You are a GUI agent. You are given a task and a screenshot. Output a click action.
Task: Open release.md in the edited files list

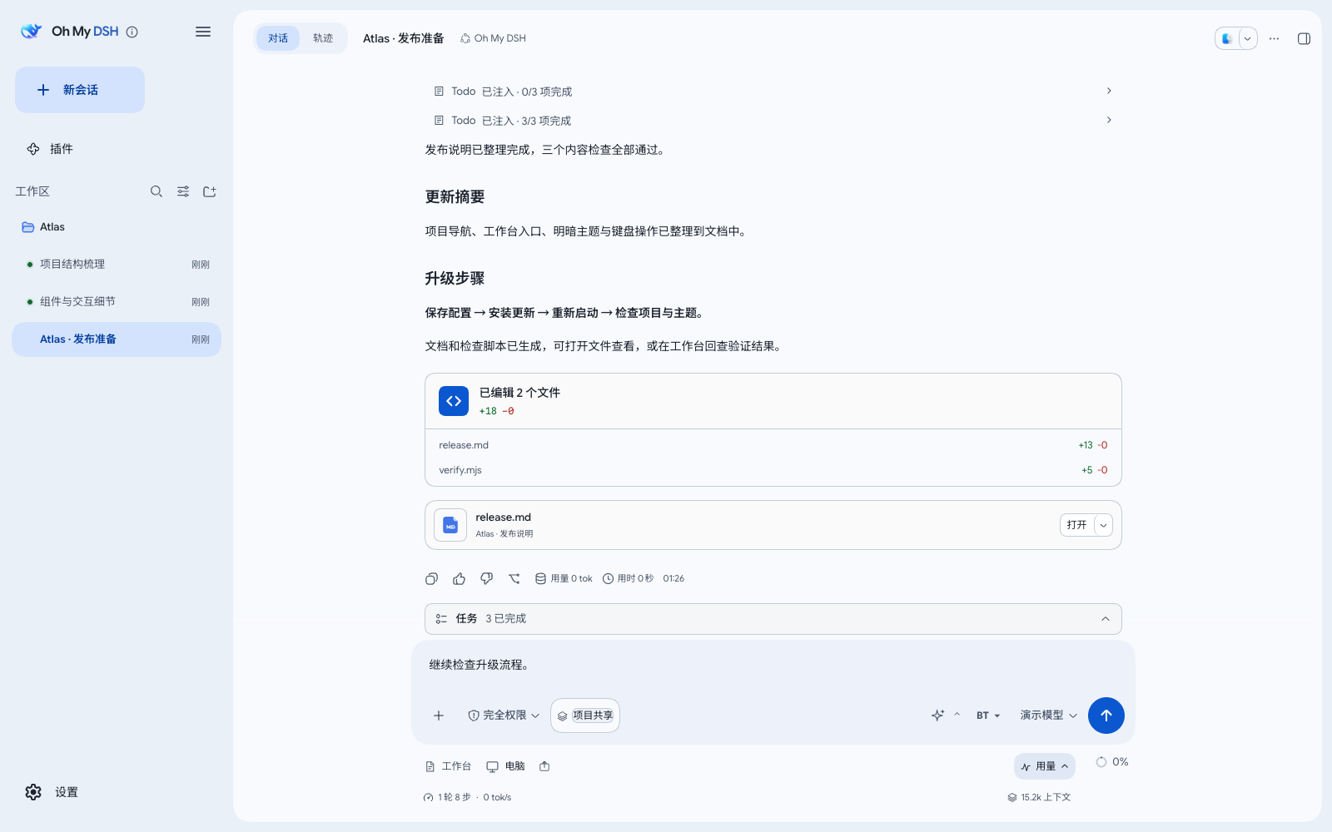tap(773, 445)
